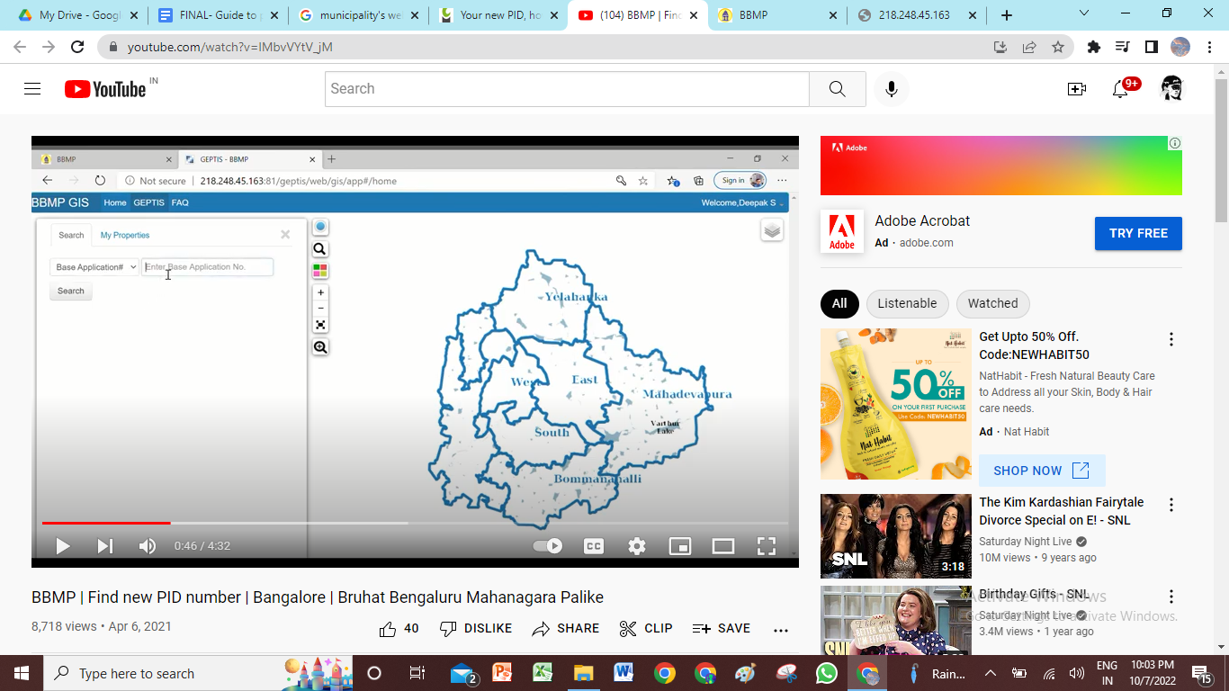Image resolution: width=1229 pixels, height=691 pixels.
Task: Toggle the autoplay switch in the player
Action: pyautogui.click(x=548, y=545)
